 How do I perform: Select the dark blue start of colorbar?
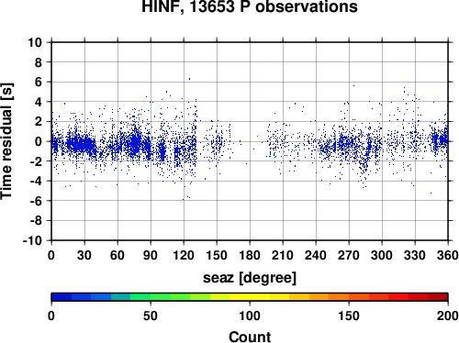pyautogui.click(x=62, y=297)
